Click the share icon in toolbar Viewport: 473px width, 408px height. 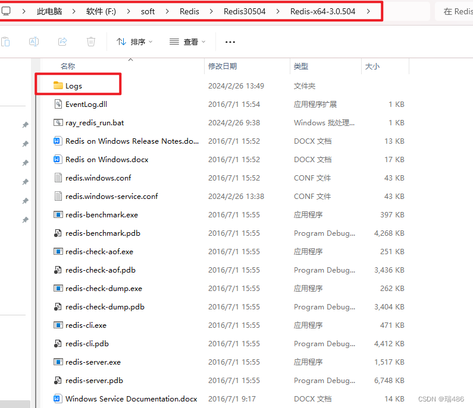coord(62,42)
